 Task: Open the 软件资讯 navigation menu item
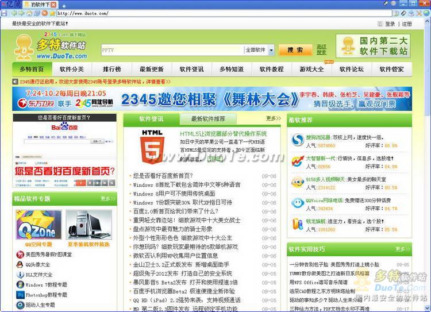[192, 69]
